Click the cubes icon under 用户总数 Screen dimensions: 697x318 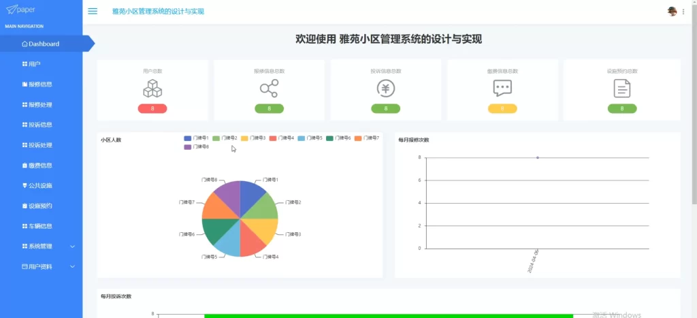point(152,89)
